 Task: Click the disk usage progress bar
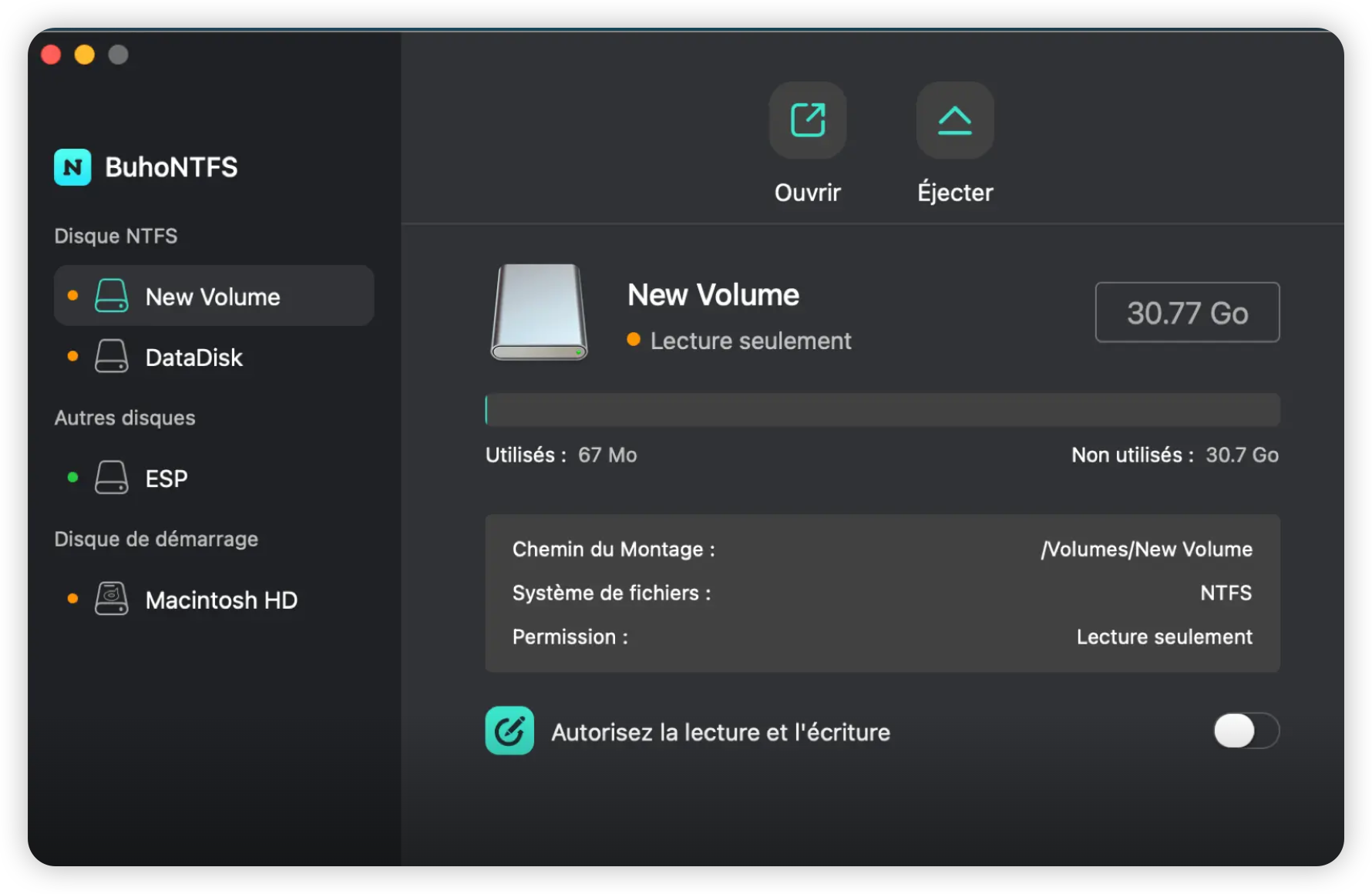pos(883,410)
